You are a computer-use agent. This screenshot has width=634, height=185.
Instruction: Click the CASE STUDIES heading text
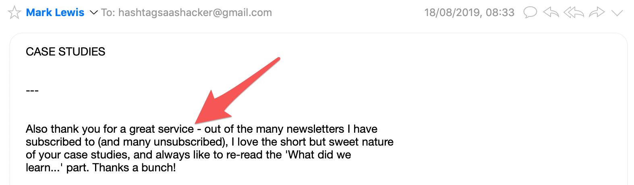point(66,51)
